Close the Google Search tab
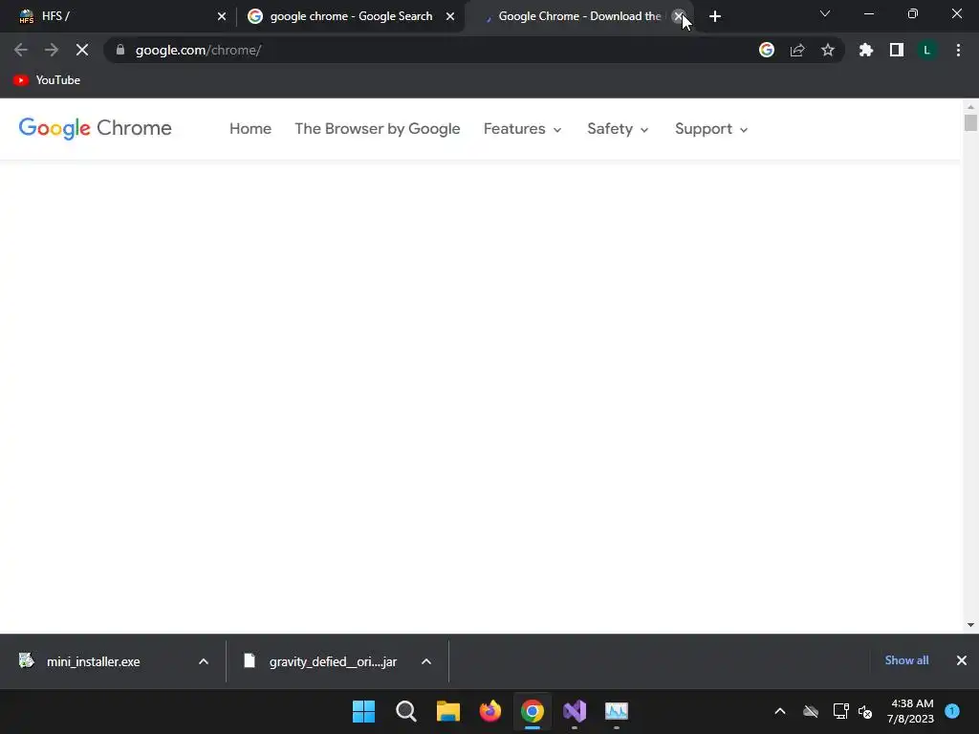 pos(450,16)
